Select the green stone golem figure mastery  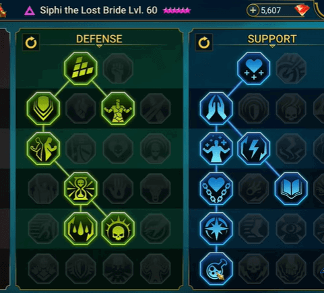[118, 108]
